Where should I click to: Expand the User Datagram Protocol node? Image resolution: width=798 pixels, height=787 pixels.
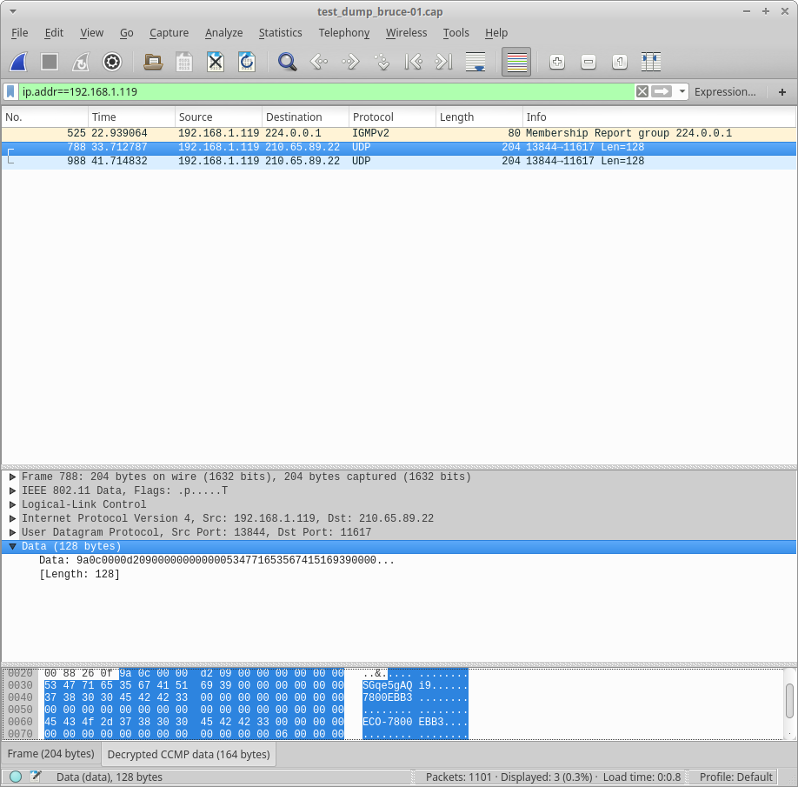pos(13,532)
